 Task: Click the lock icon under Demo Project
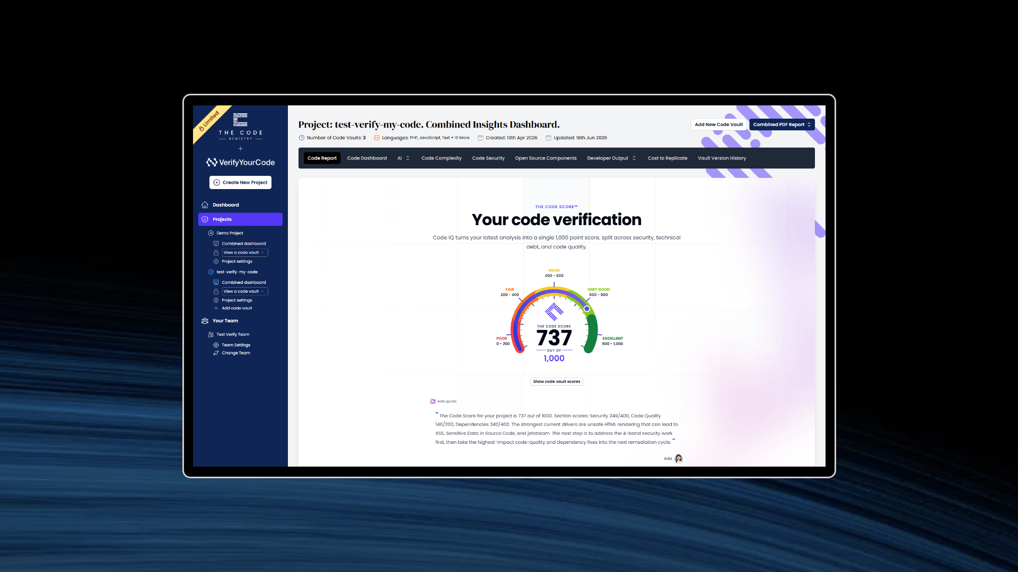click(x=216, y=253)
